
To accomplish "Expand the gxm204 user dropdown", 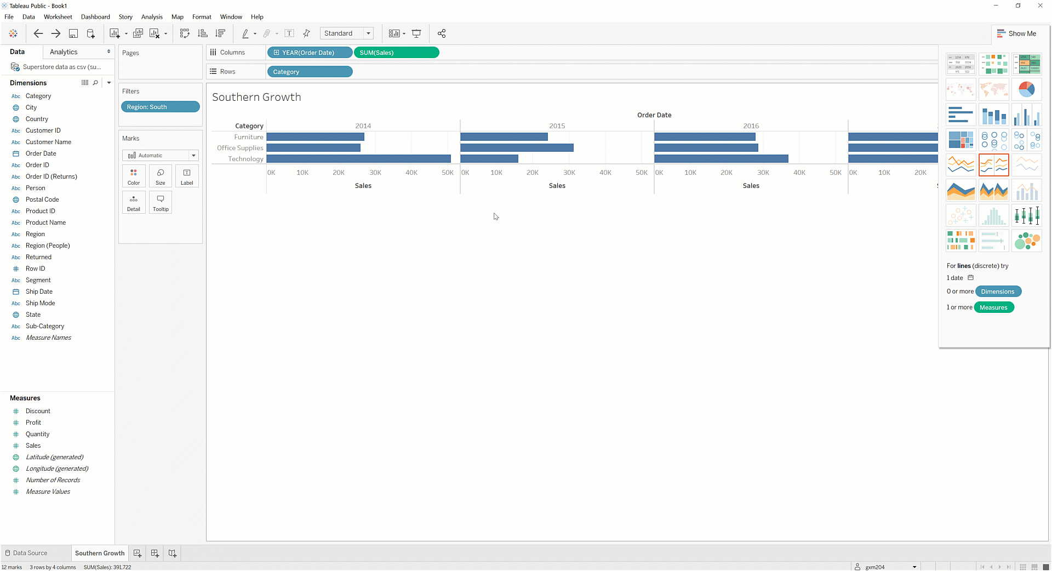I will click(914, 567).
